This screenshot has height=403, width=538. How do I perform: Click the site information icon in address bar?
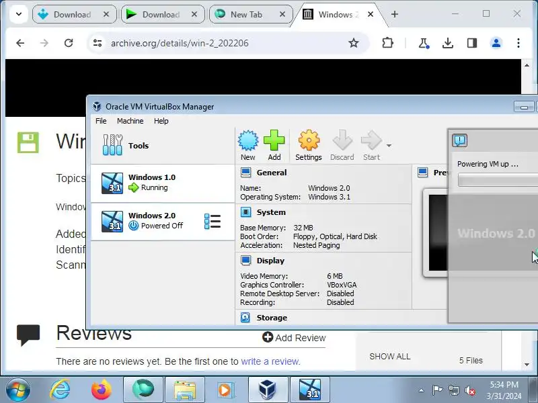tap(98, 43)
